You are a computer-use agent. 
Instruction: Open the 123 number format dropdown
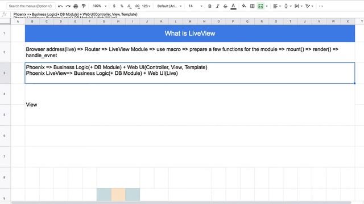click(146, 6)
